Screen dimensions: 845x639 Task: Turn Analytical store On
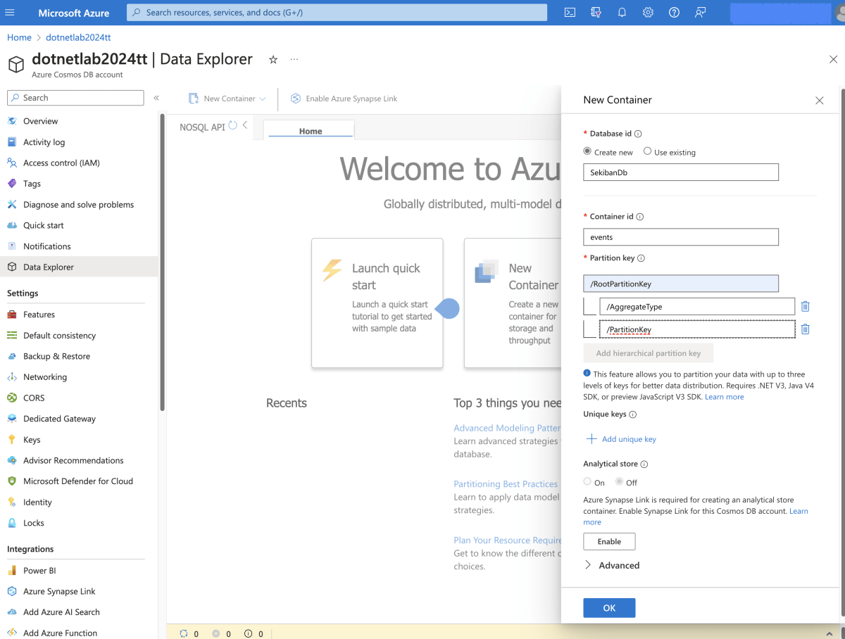587,482
